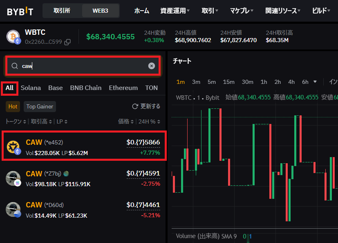
Task: Set chart timeframe to 6h
Action: click(305, 82)
